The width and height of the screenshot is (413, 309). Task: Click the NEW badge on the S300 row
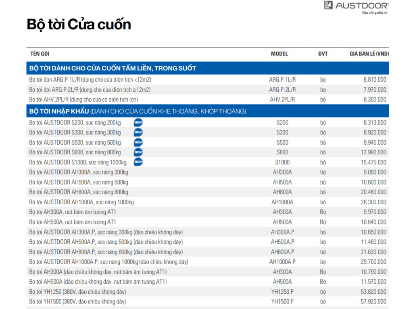[x=138, y=133]
